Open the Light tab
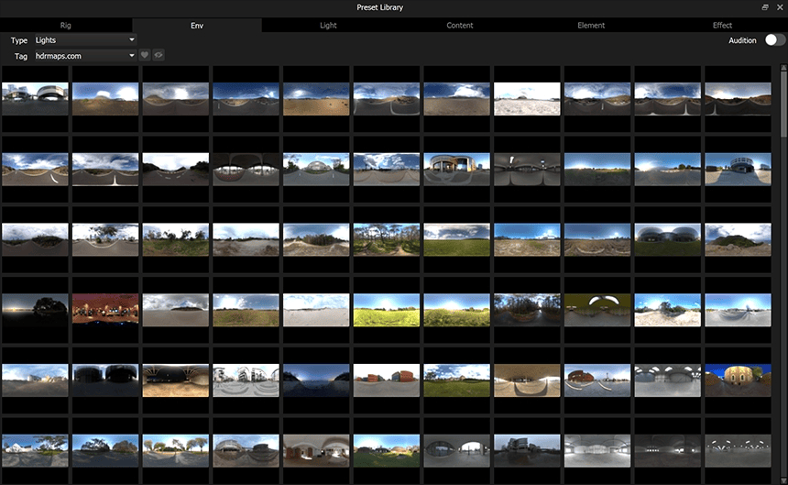 pos(328,25)
